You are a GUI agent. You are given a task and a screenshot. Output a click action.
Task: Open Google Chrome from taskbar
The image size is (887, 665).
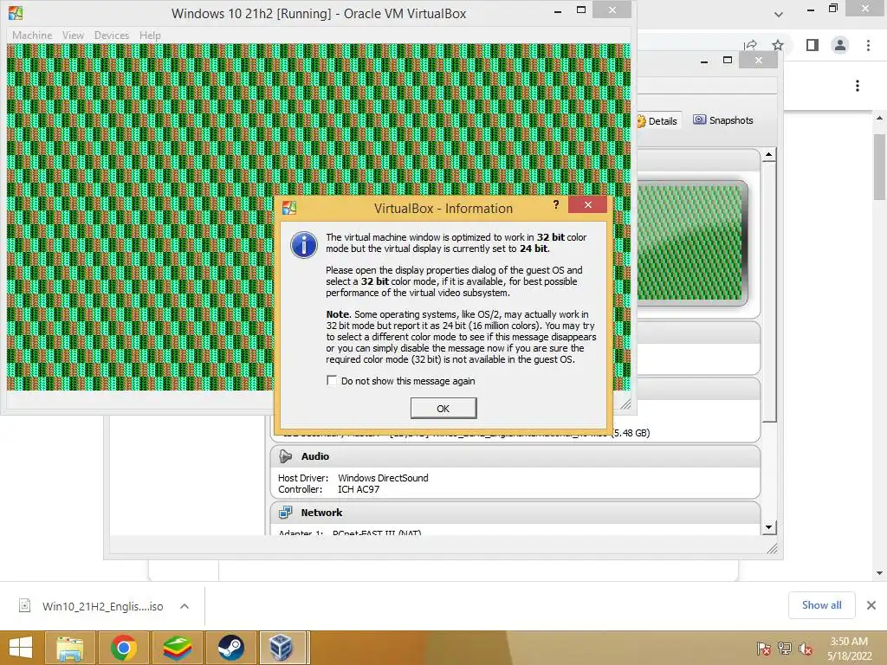click(x=124, y=648)
